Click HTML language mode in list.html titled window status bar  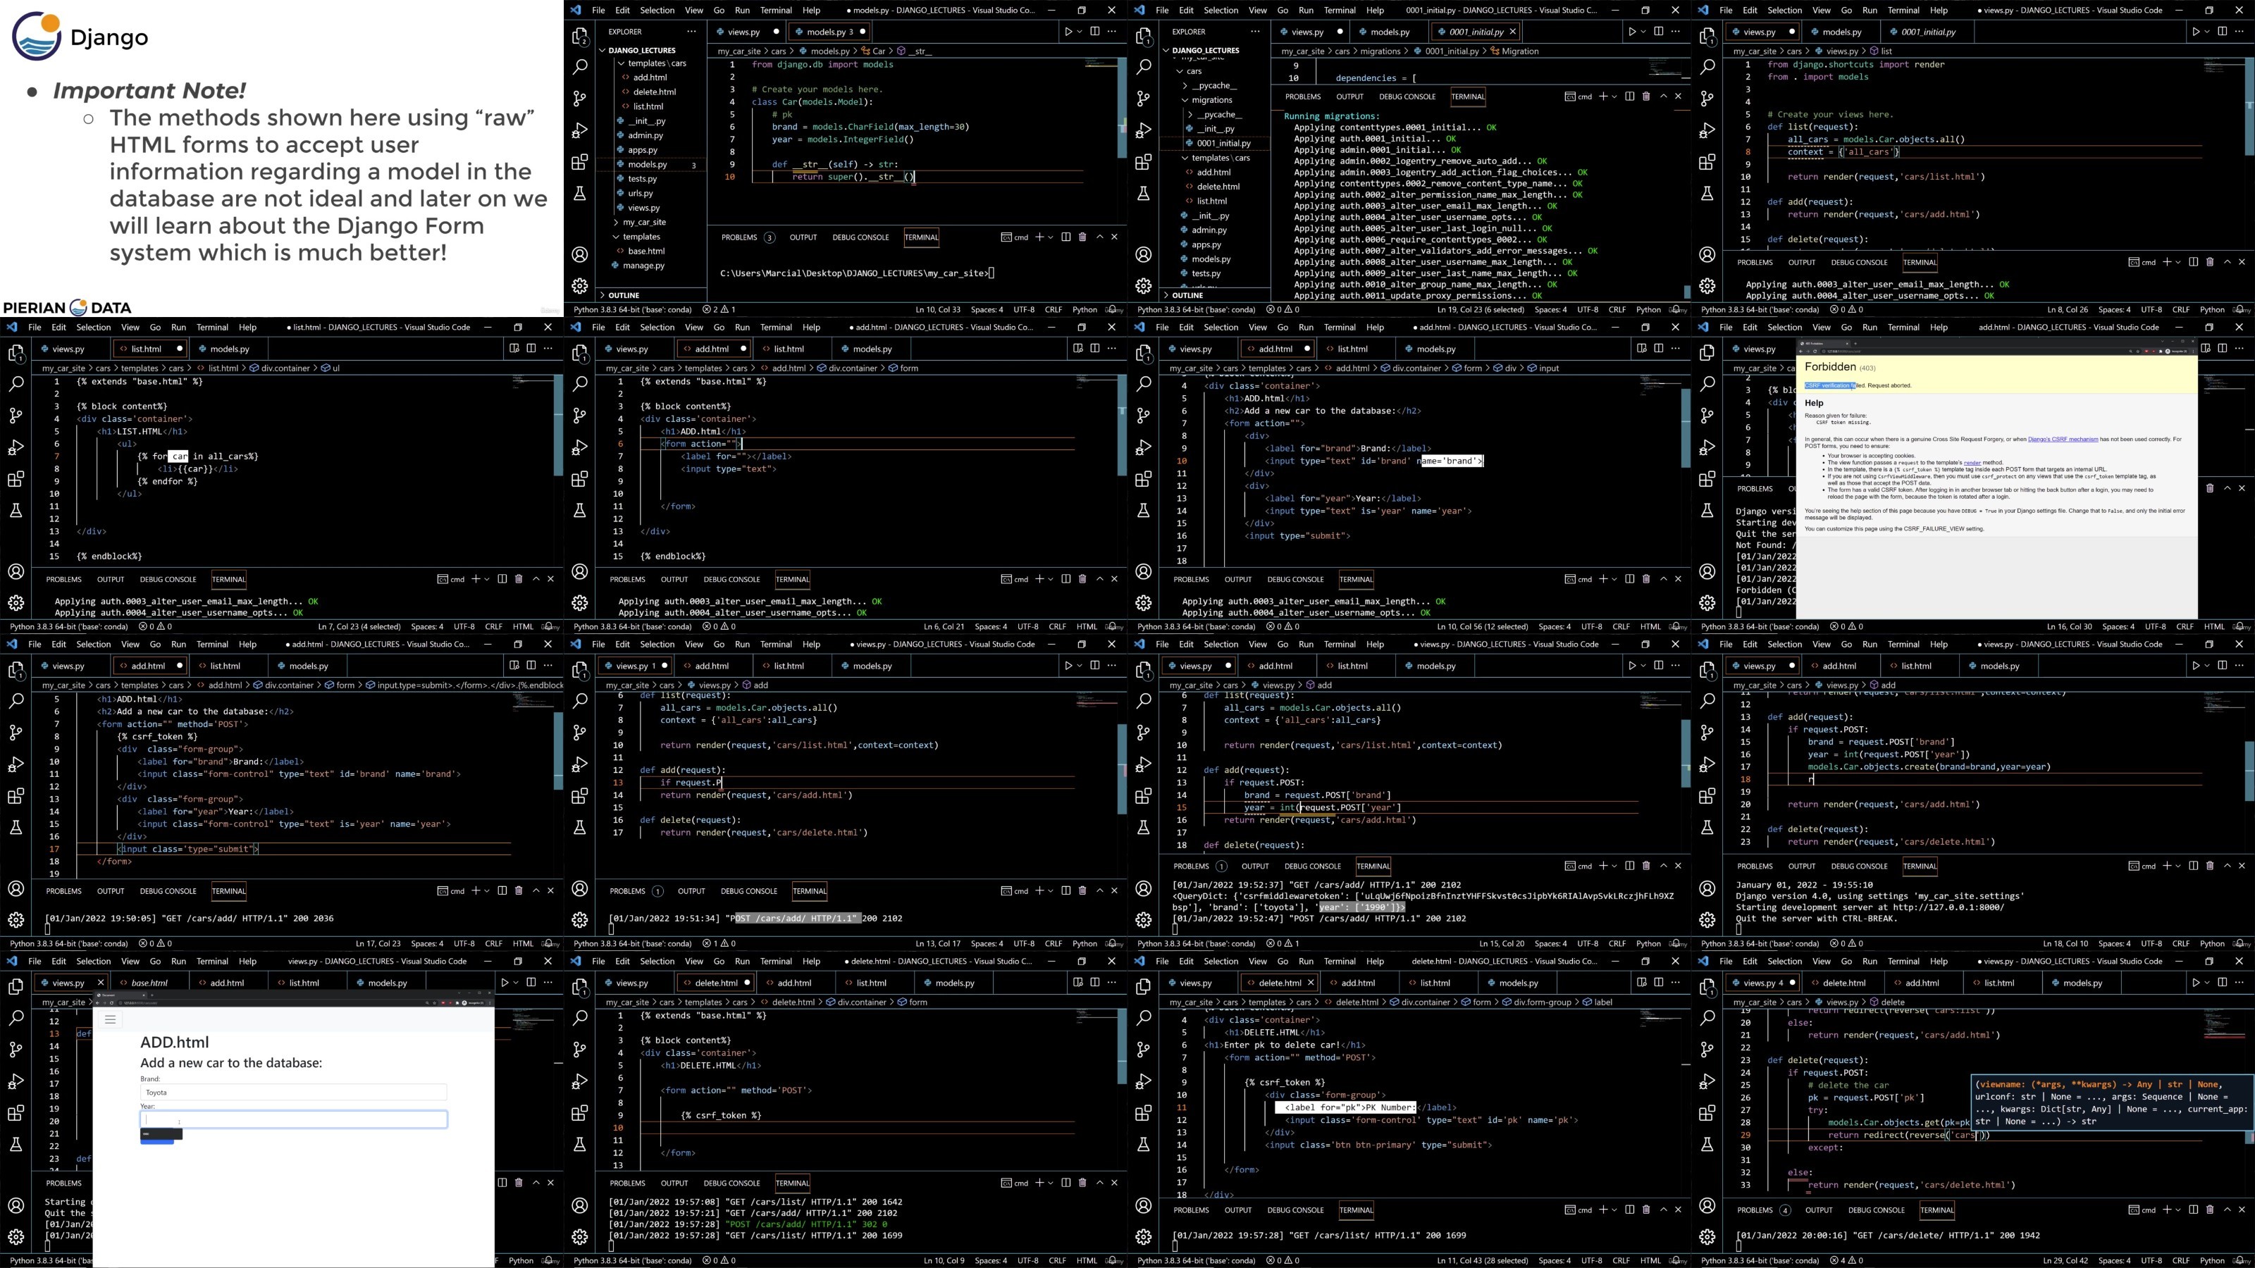[x=523, y=626]
